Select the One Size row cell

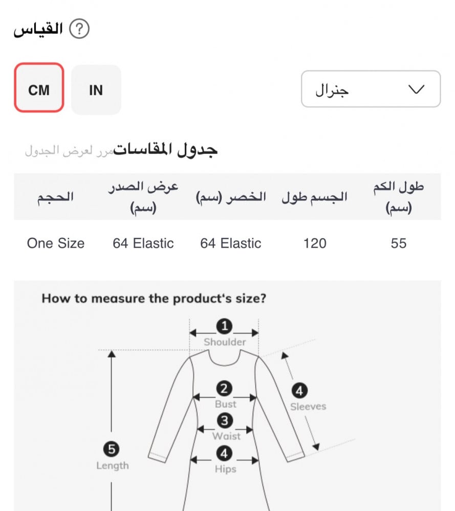pyautogui.click(x=56, y=243)
